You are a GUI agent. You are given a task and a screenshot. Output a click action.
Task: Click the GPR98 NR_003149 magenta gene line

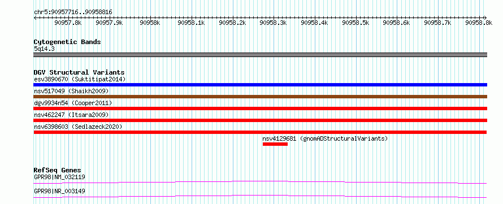pyautogui.click(x=260, y=196)
